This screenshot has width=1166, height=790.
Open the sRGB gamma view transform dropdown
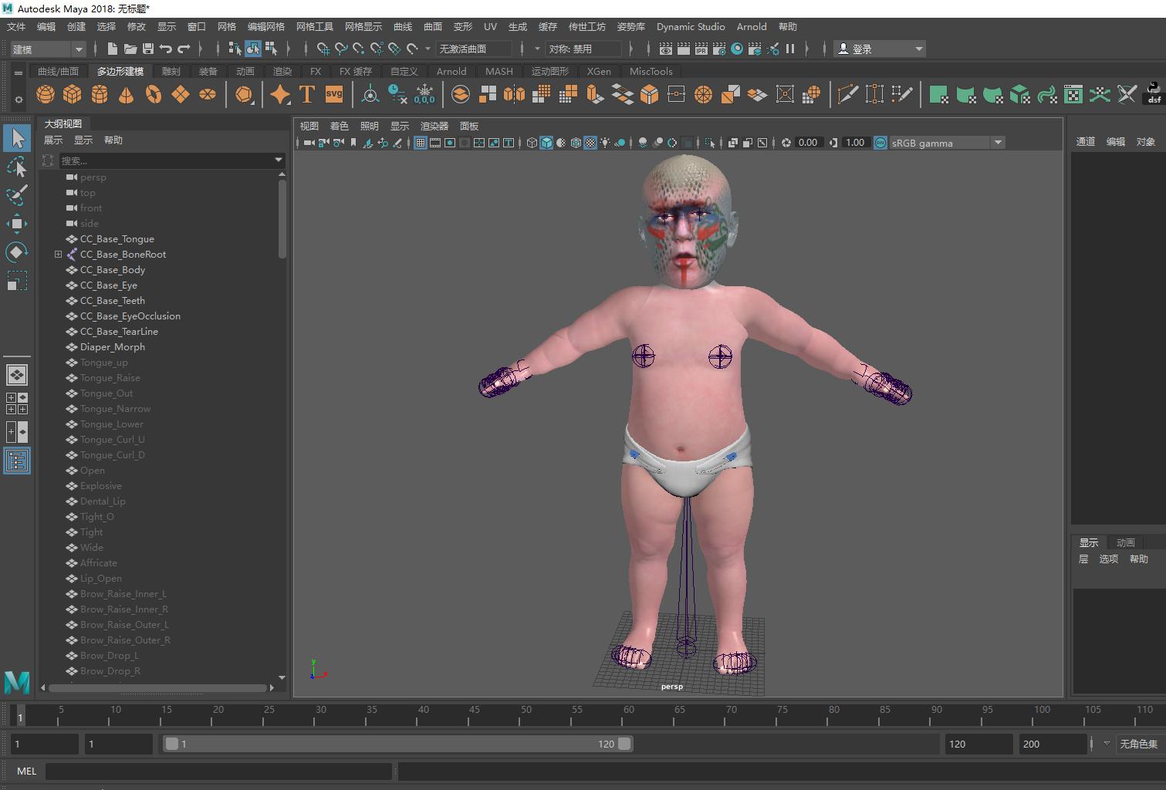tap(947, 143)
